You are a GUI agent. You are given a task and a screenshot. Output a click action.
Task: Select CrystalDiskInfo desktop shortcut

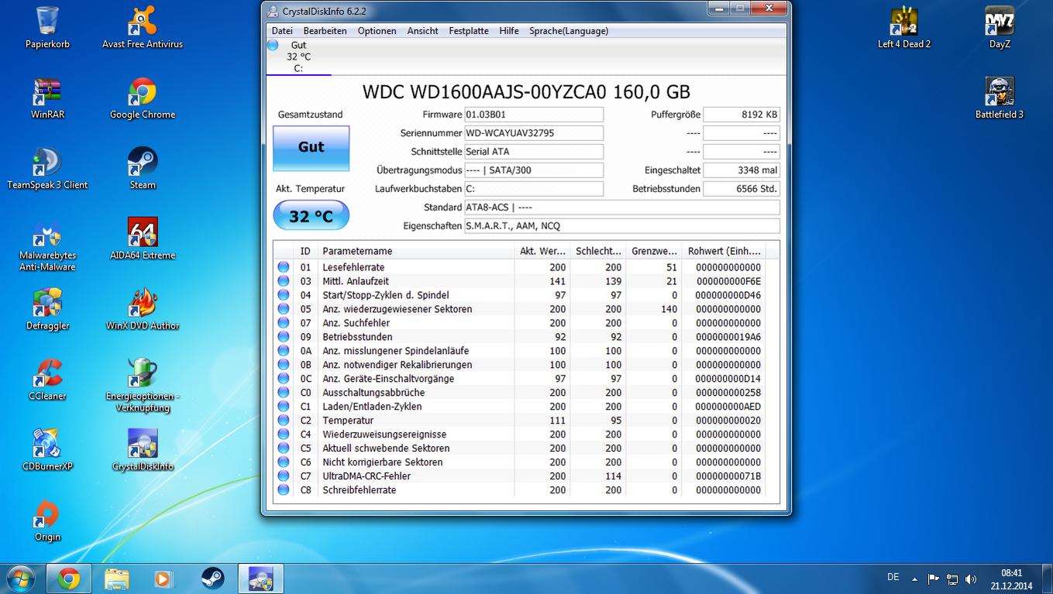(143, 451)
